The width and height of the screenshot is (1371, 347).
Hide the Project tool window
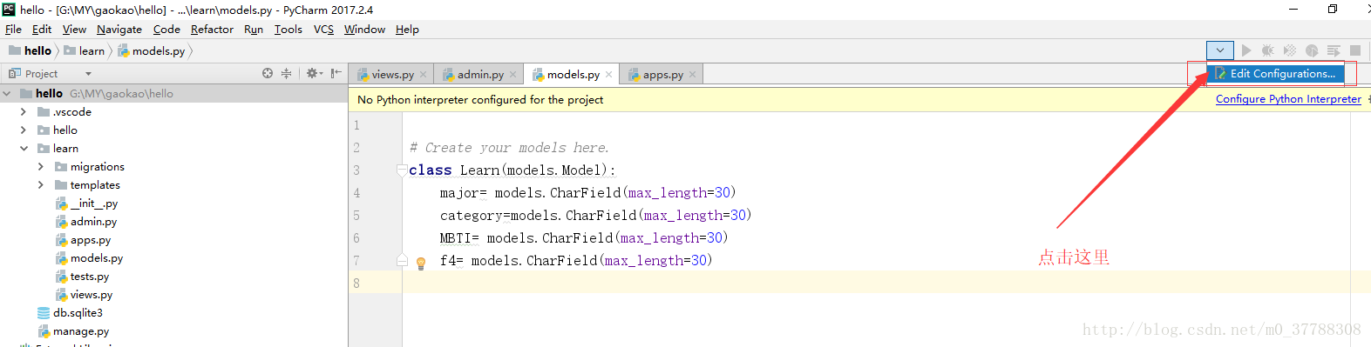[336, 74]
